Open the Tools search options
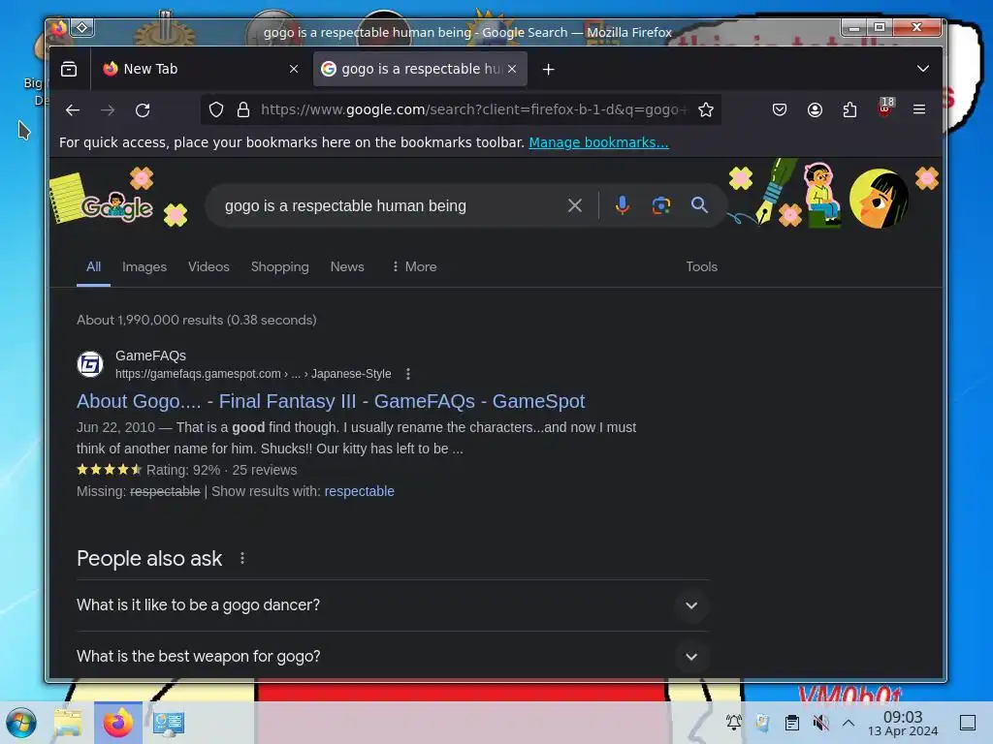Image resolution: width=993 pixels, height=744 pixels. pyautogui.click(x=702, y=267)
